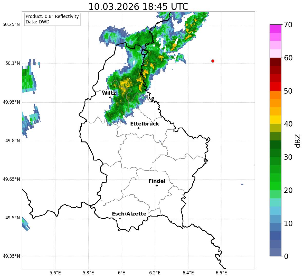Click the latitude label 49.8°N
Screen dimensions: 304x278
(13, 141)
